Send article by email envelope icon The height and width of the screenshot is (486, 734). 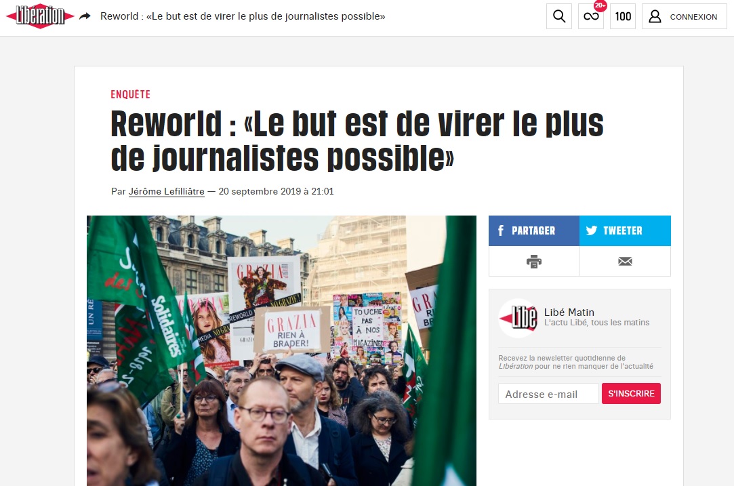tap(625, 261)
